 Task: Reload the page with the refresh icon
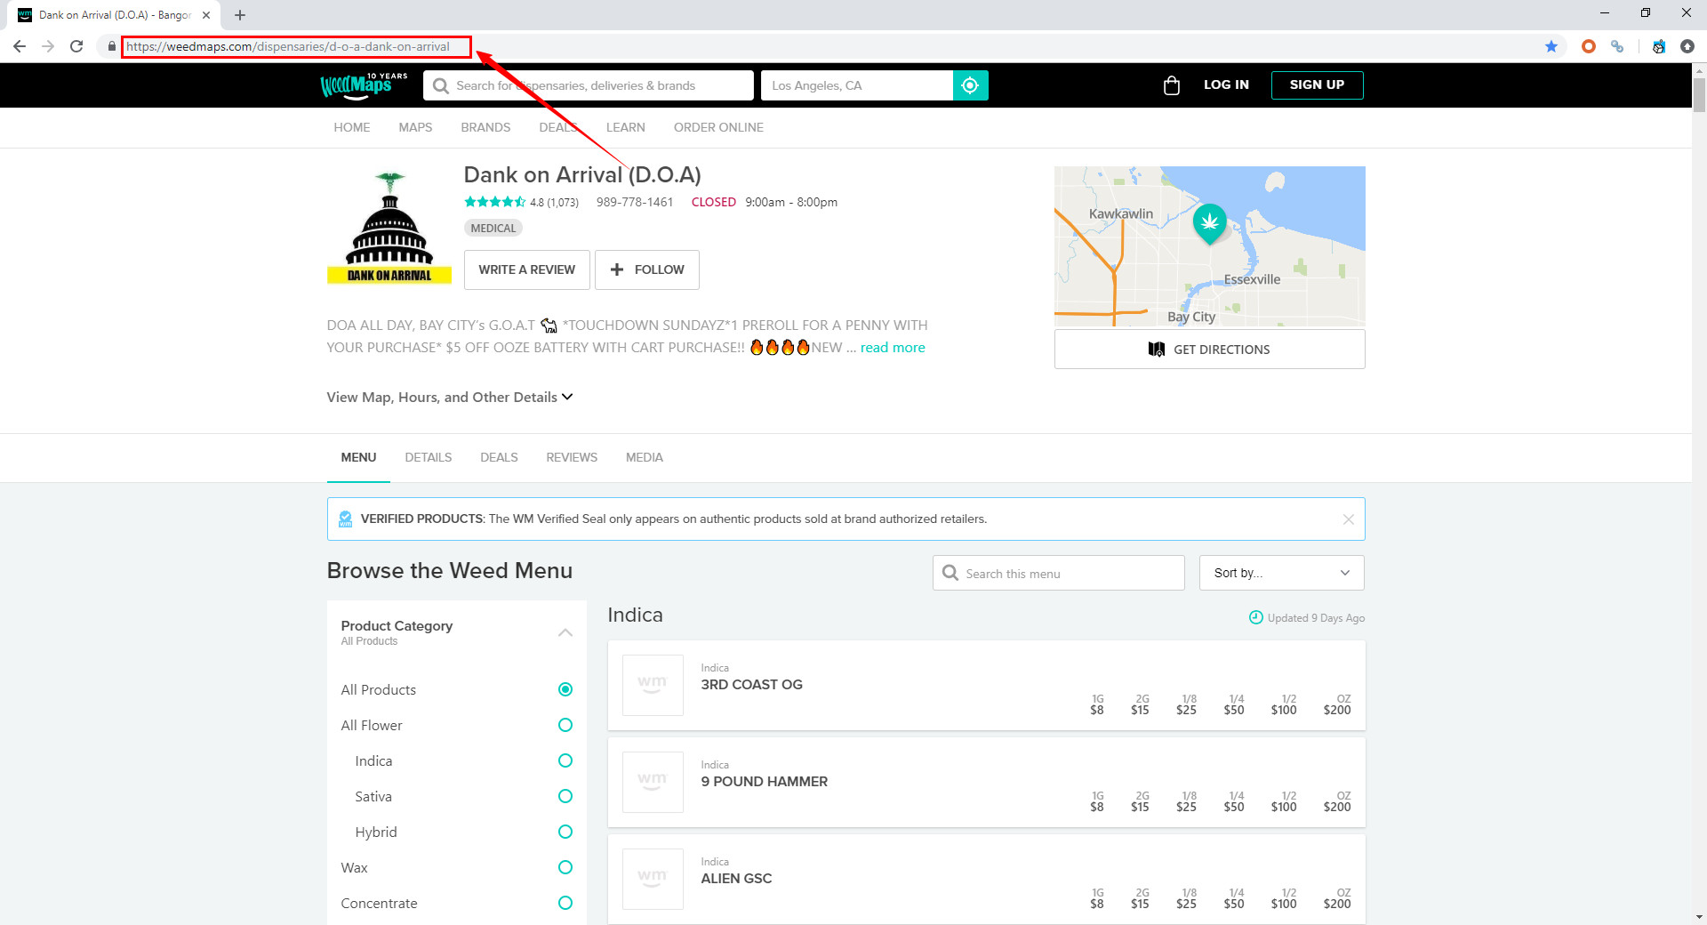[x=76, y=46]
